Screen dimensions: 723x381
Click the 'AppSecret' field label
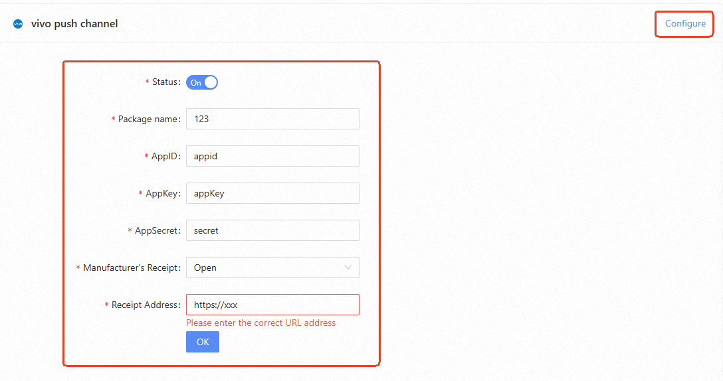157,230
